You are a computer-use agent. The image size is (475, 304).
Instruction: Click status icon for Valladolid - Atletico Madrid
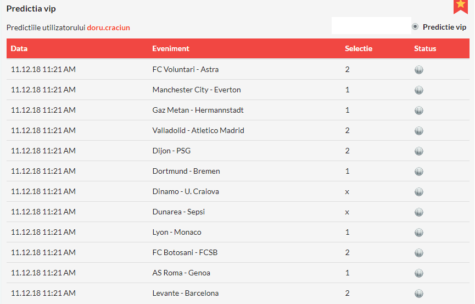point(419,131)
